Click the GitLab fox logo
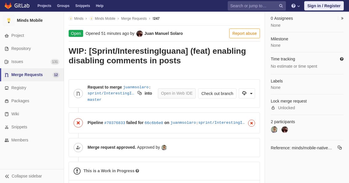349x183 pixels. tap(8, 6)
